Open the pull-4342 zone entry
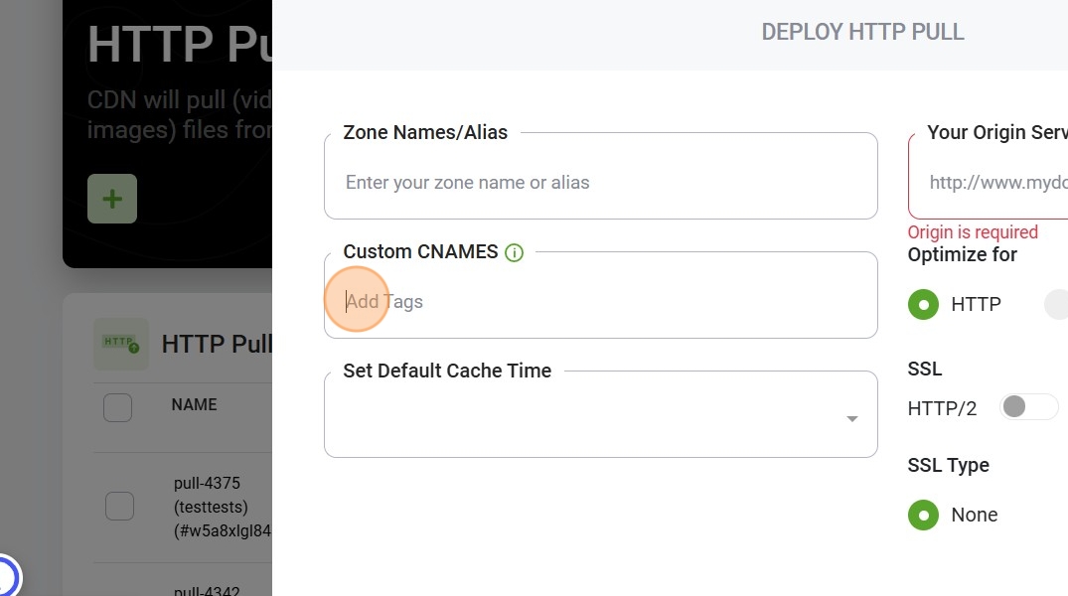The height and width of the screenshot is (596, 1068). [x=207, y=591]
